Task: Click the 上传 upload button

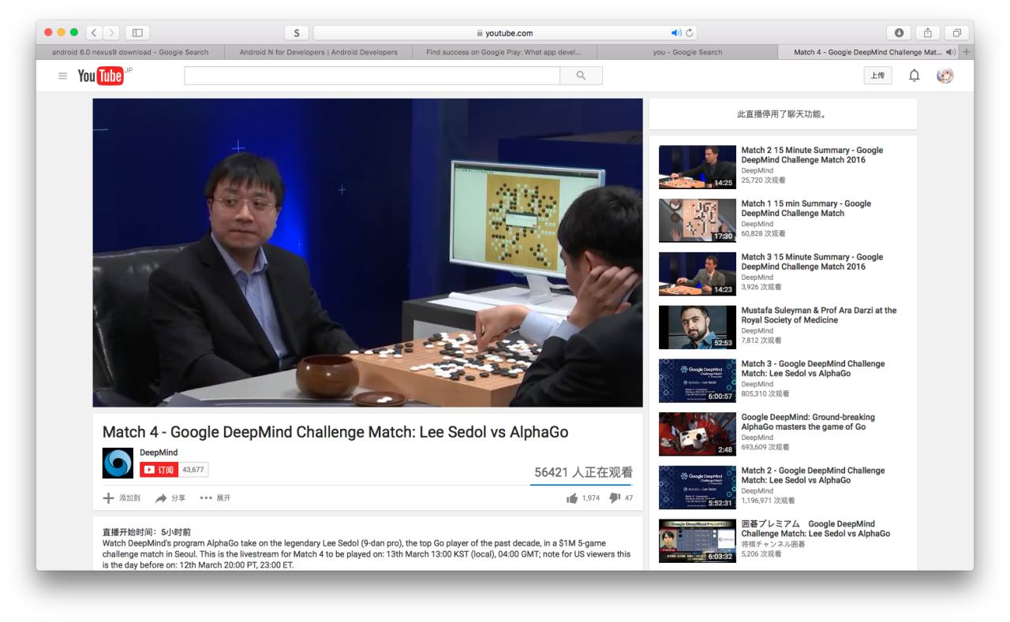Action: click(877, 76)
